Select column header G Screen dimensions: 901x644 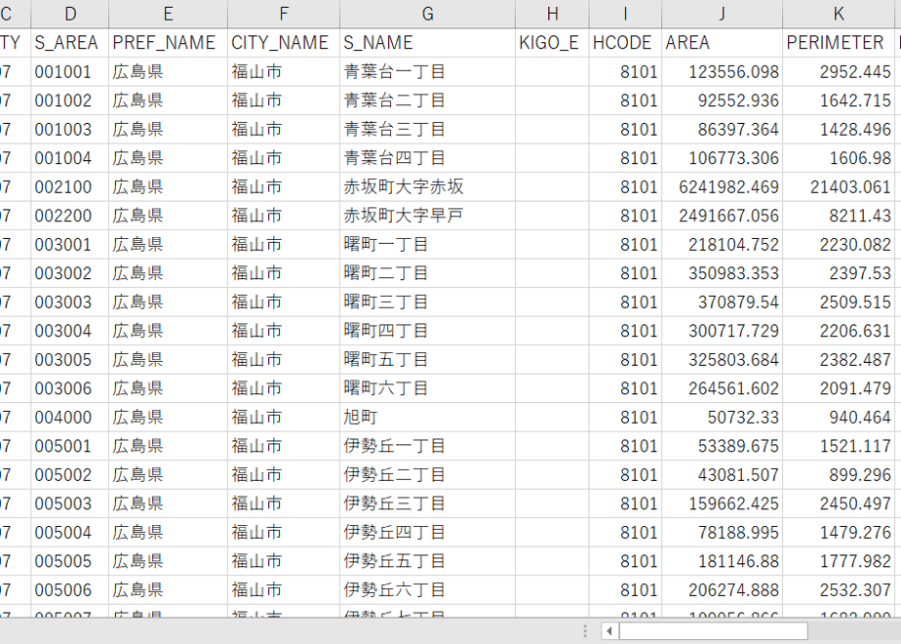coord(427,14)
